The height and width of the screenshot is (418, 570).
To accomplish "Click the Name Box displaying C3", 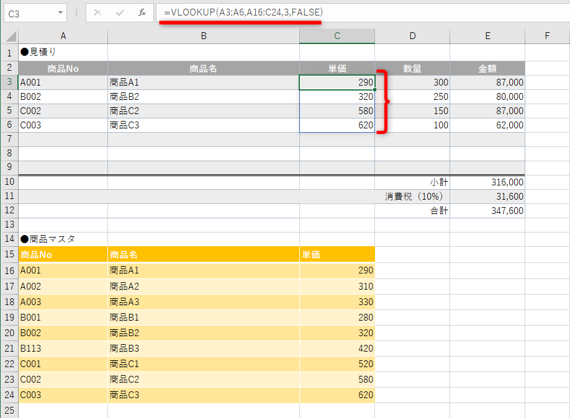I will (x=25, y=12).
